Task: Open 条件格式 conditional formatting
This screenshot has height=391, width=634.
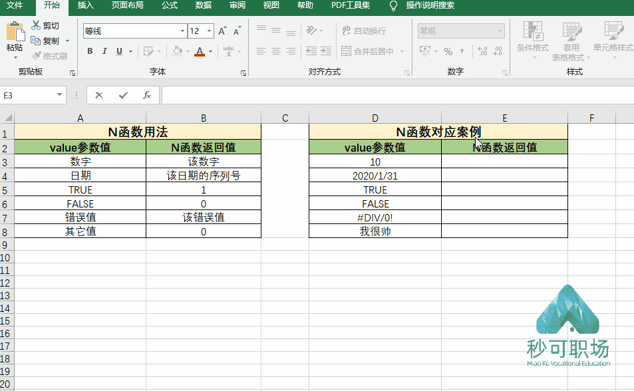Action: click(533, 41)
